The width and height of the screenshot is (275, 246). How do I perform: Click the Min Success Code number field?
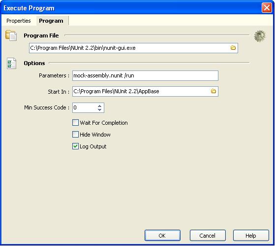[85, 107]
